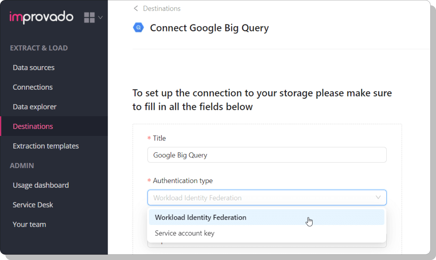Go back to Destinations breadcrumb link

(162, 9)
